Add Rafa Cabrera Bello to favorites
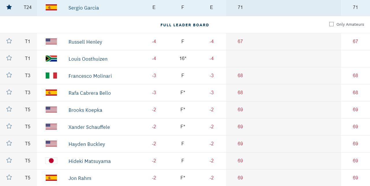This screenshot has width=370, height=186. (9, 92)
